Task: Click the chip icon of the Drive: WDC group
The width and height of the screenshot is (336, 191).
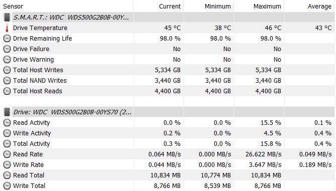Action: click(7, 112)
